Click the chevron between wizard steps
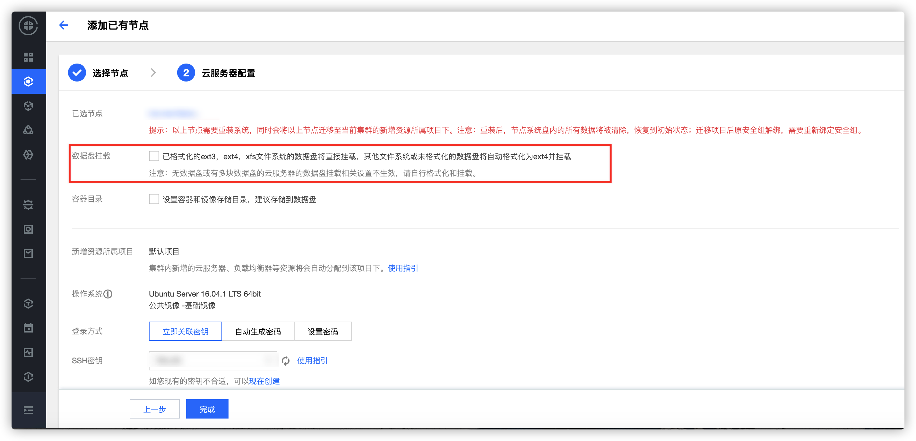 153,73
